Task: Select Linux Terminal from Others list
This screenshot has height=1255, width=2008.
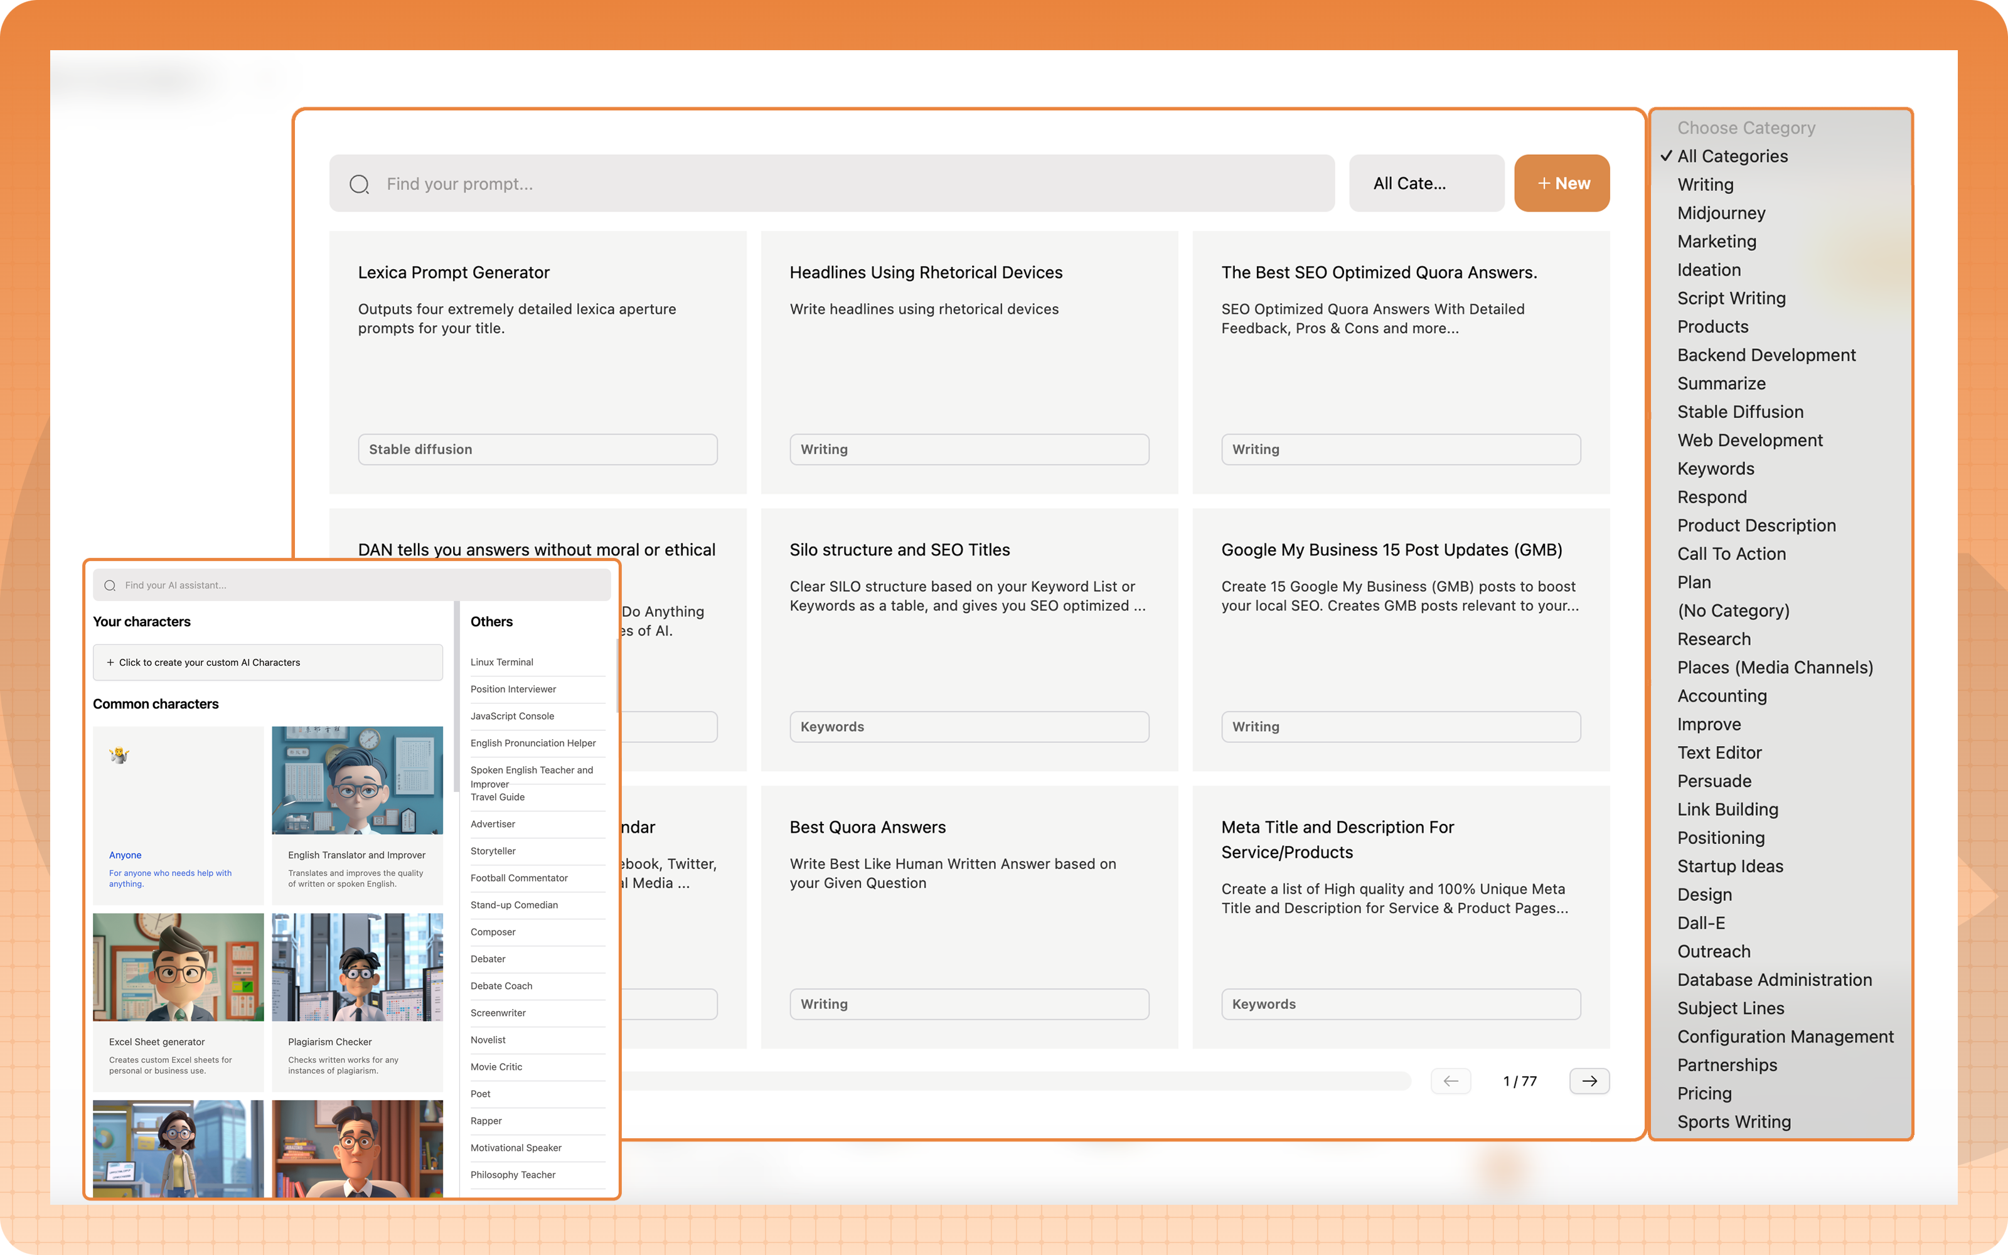Action: (502, 663)
